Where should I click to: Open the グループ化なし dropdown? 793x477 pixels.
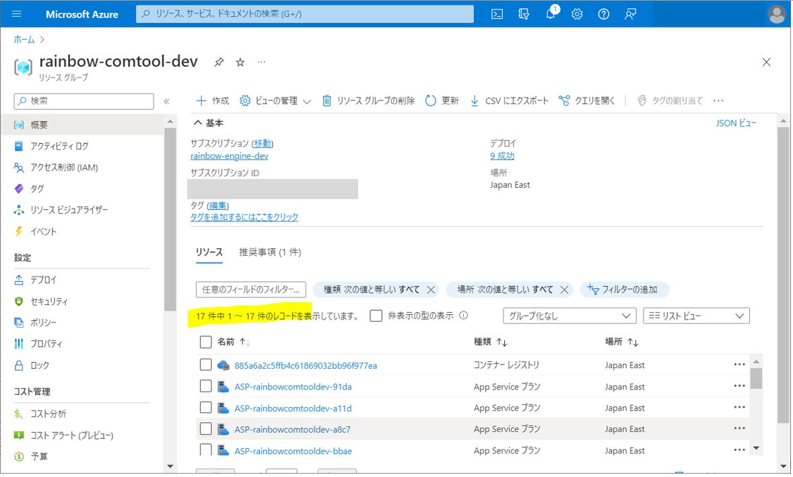[x=569, y=316]
